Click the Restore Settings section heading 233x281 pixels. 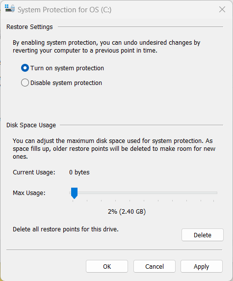point(29,27)
